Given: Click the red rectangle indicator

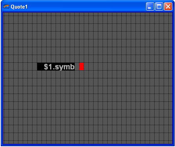Looking at the screenshot, I should (81, 67).
